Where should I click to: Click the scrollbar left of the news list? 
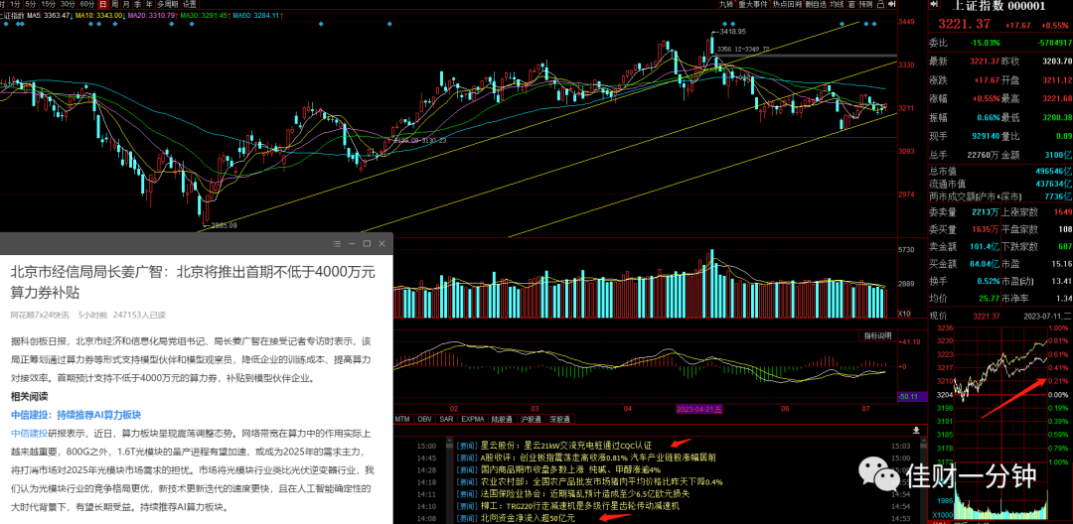(x=450, y=481)
